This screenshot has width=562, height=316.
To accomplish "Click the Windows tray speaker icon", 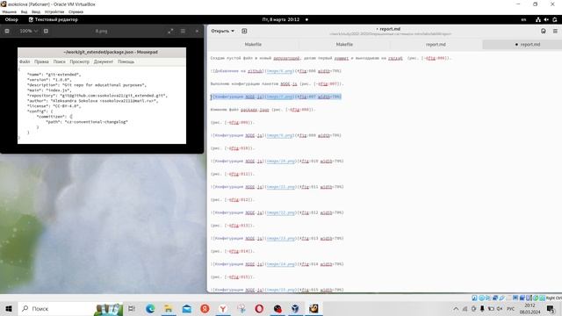I will click(500, 308).
